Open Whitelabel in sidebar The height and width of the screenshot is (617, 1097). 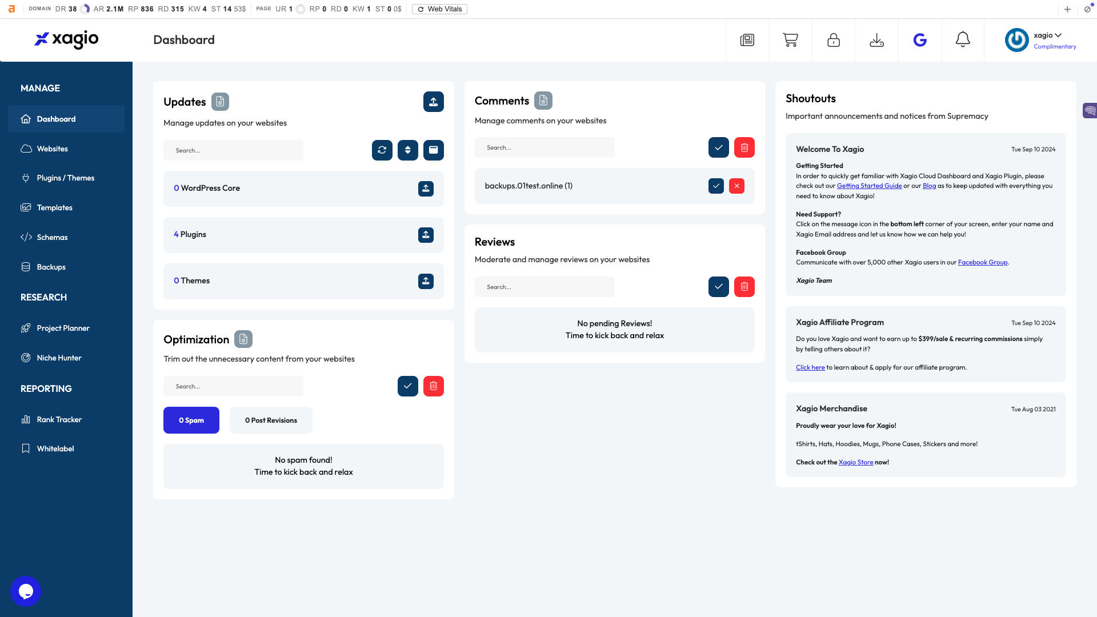(x=66, y=448)
